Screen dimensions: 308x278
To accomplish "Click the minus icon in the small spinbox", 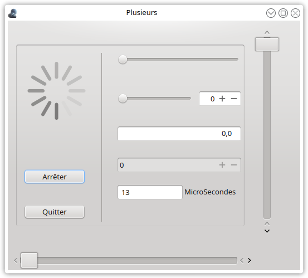I will (234, 99).
